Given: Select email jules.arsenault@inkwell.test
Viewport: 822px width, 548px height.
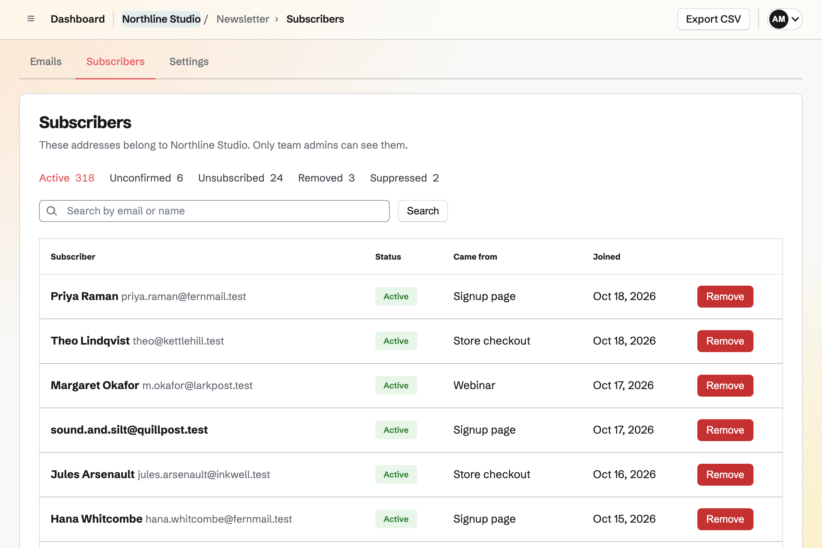Looking at the screenshot, I should (204, 475).
